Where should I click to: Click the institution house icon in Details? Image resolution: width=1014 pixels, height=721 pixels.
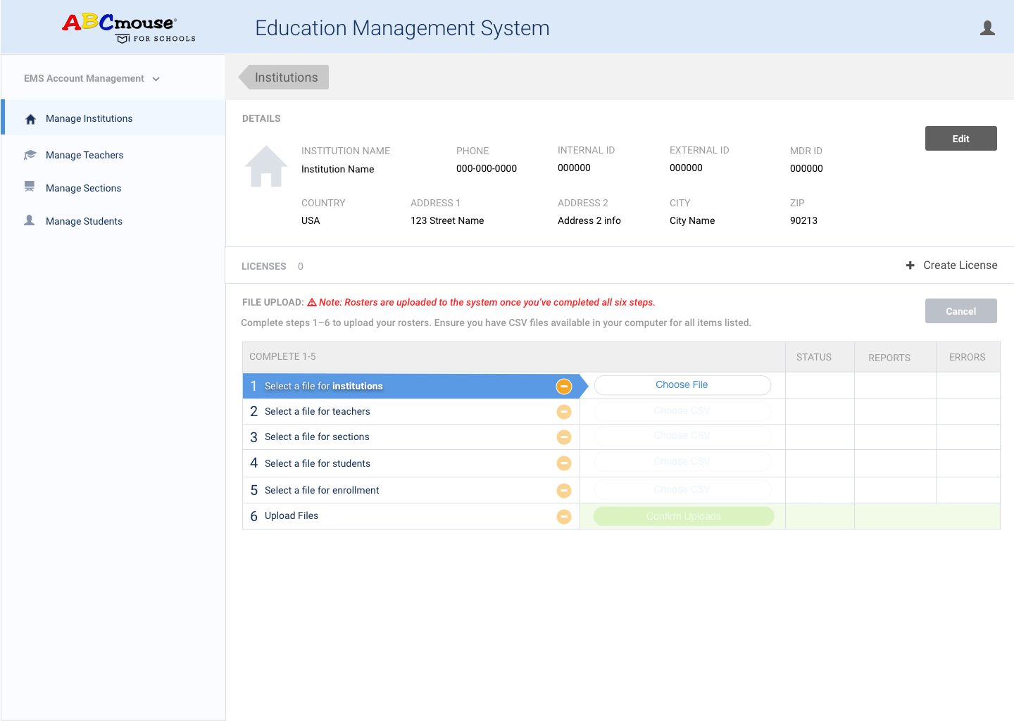pyautogui.click(x=266, y=166)
